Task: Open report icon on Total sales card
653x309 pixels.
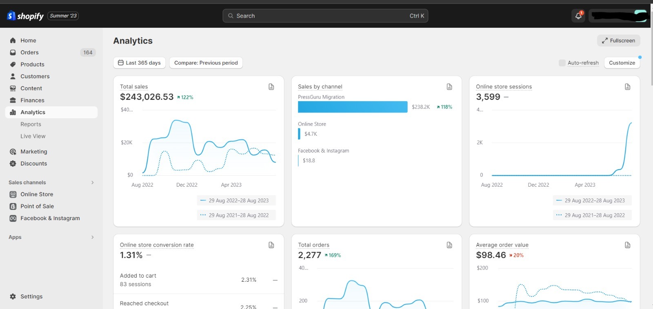Action: click(271, 87)
